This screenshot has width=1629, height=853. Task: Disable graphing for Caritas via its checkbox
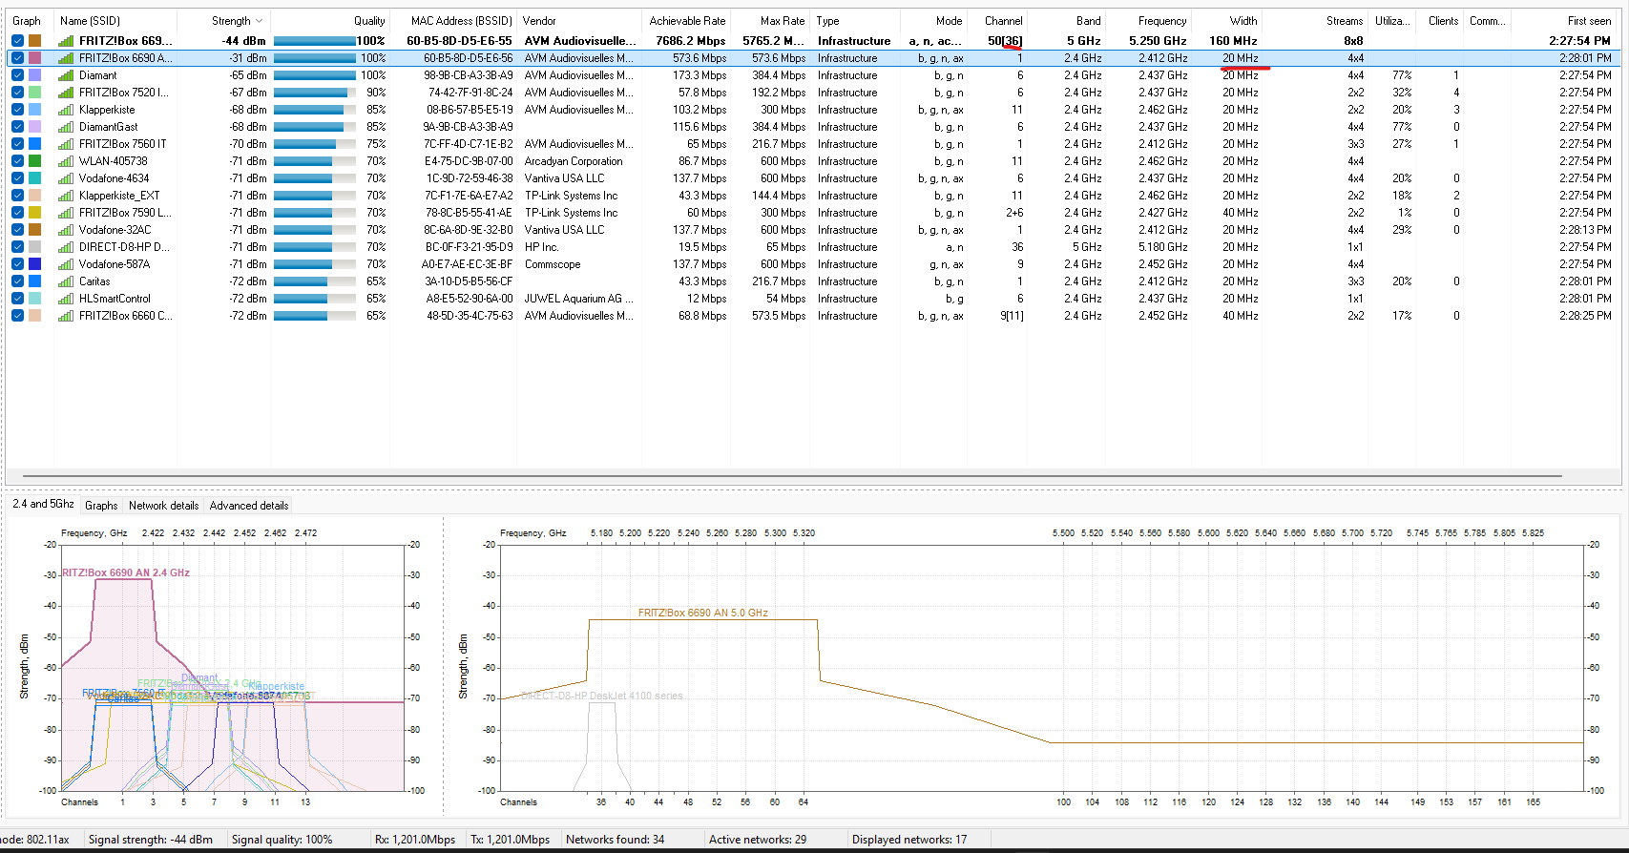pyautogui.click(x=18, y=281)
